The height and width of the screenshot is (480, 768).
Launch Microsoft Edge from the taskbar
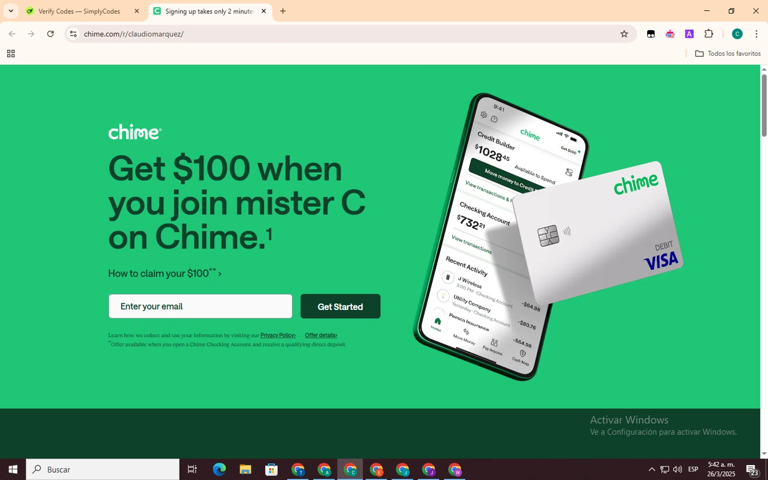tap(219, 469)
